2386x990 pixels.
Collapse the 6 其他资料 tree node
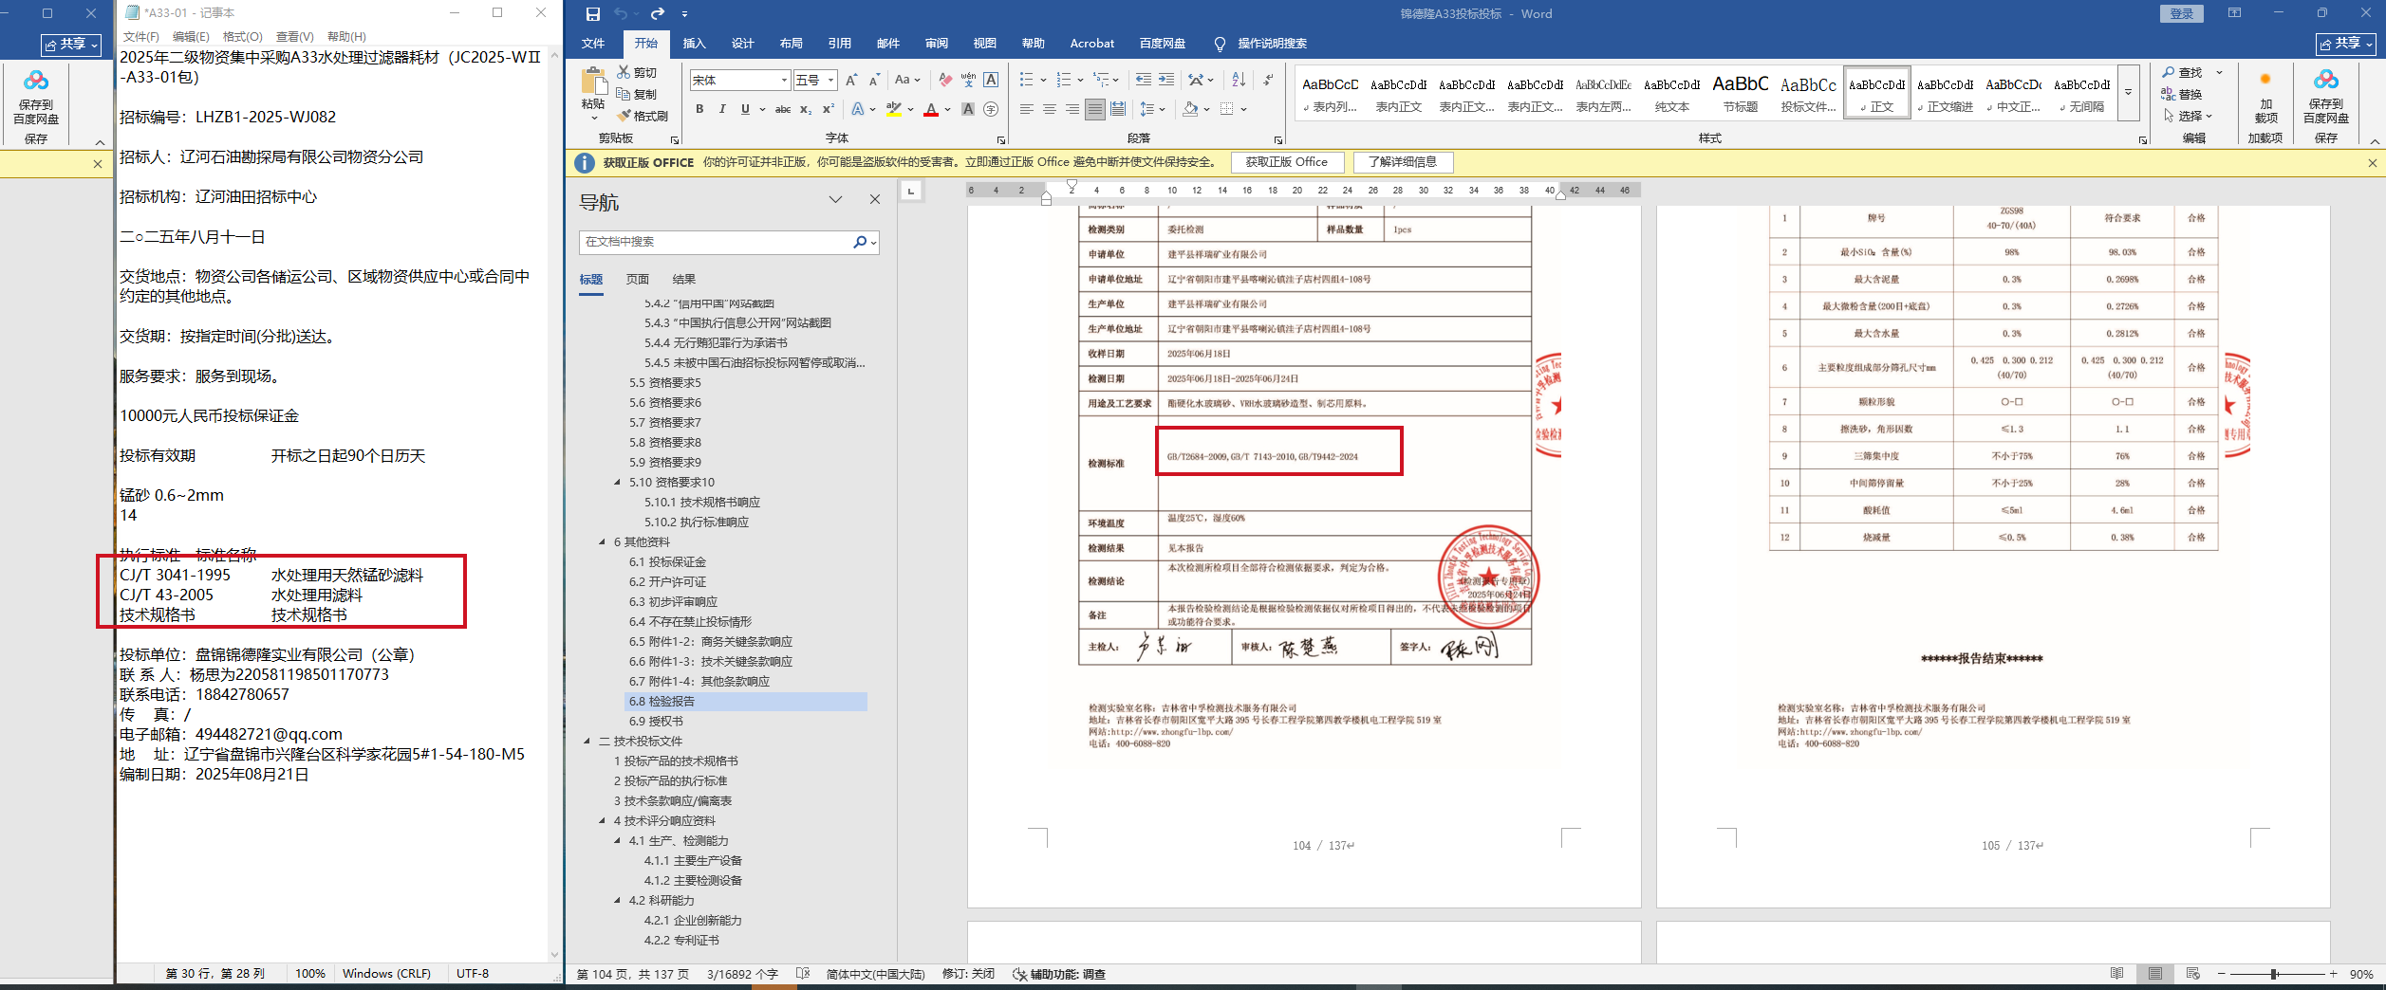click(x=603, y=542)
